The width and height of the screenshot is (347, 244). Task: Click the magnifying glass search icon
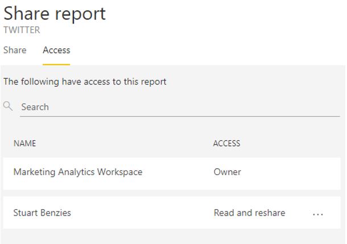coord(8,106)
